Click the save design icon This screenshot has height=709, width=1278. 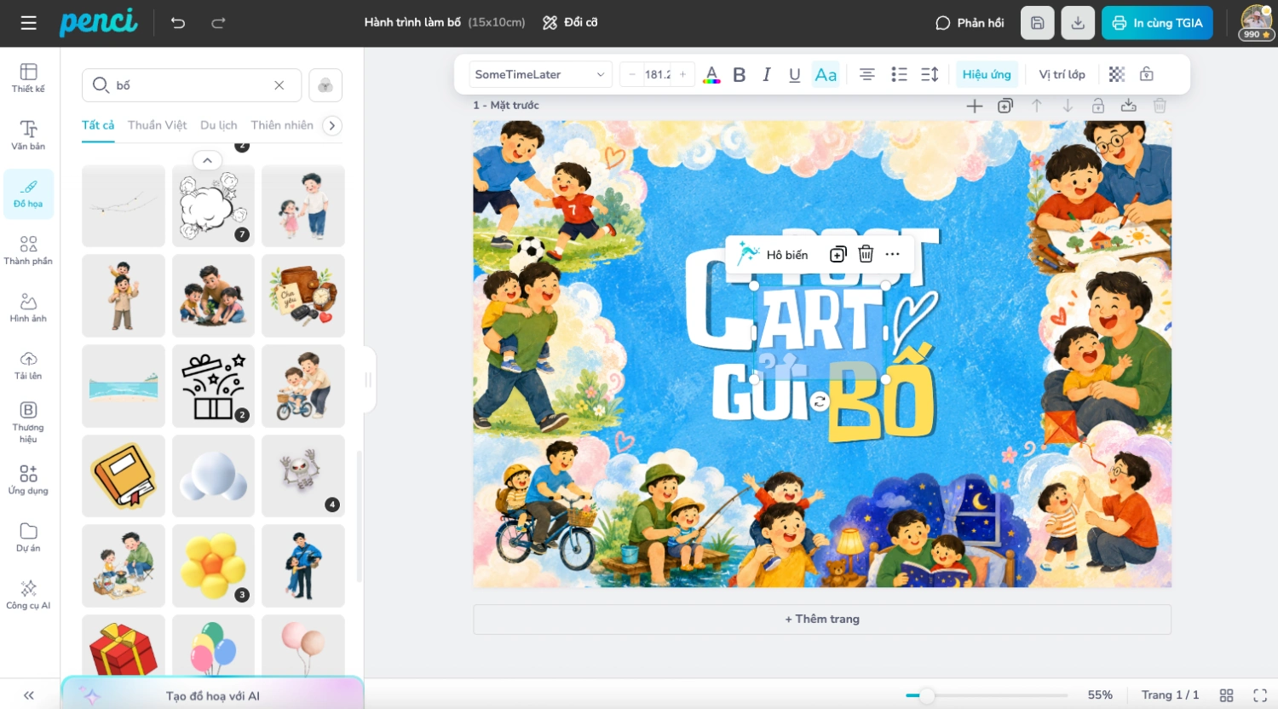1037,23
